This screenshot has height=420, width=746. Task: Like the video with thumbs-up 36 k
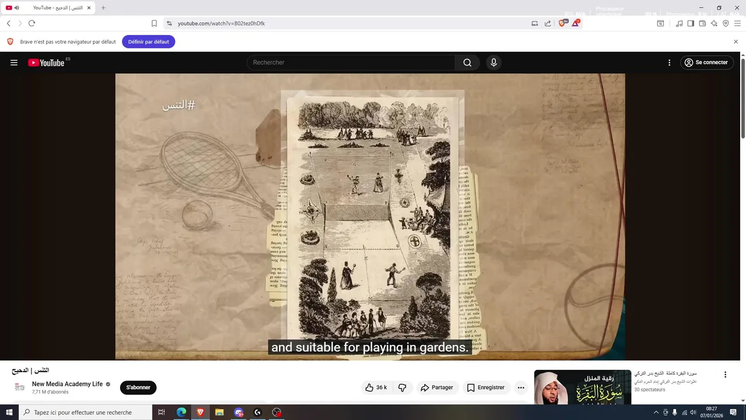coord(376,387)
